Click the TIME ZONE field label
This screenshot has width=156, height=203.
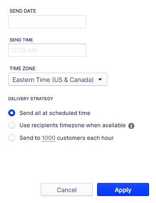23,68
